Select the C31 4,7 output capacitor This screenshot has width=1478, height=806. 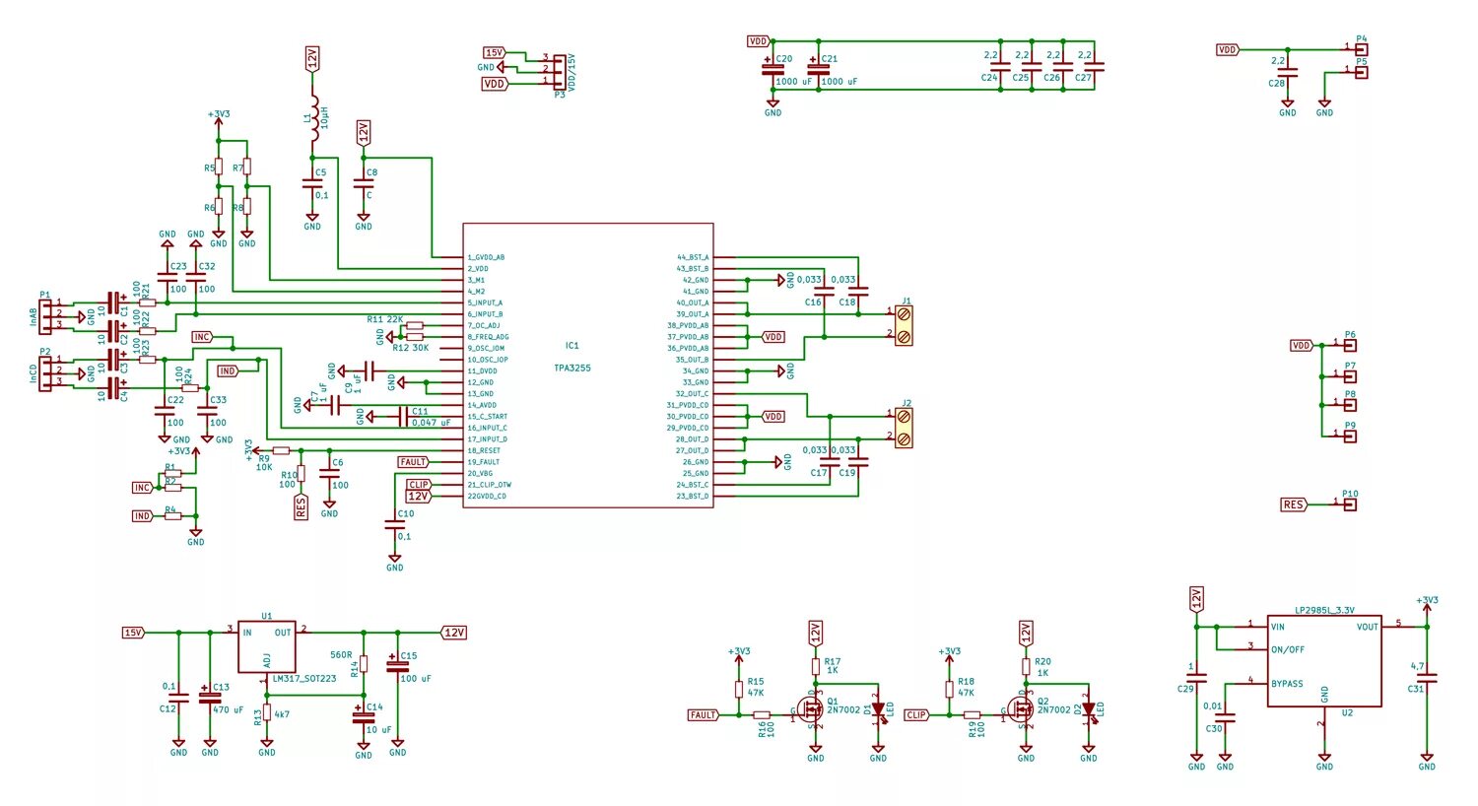[x=1426, y=679]
